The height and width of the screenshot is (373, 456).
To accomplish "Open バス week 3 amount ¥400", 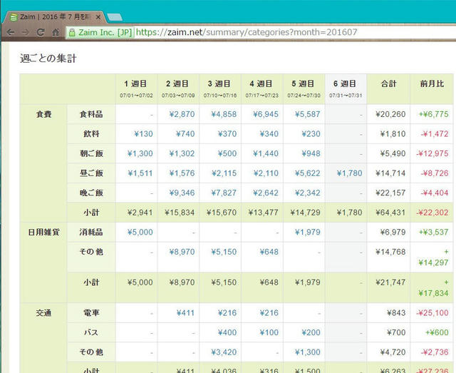I will tap(227, 332).
